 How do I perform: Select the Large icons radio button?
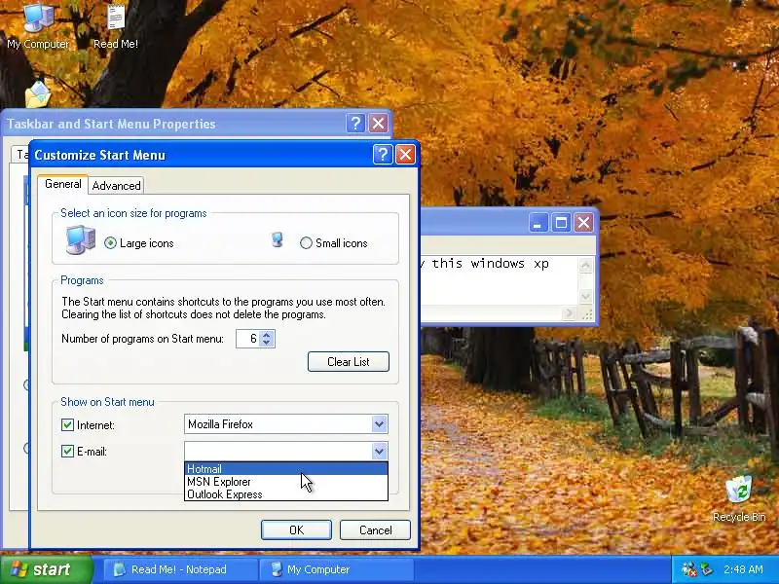pos(110,242)
